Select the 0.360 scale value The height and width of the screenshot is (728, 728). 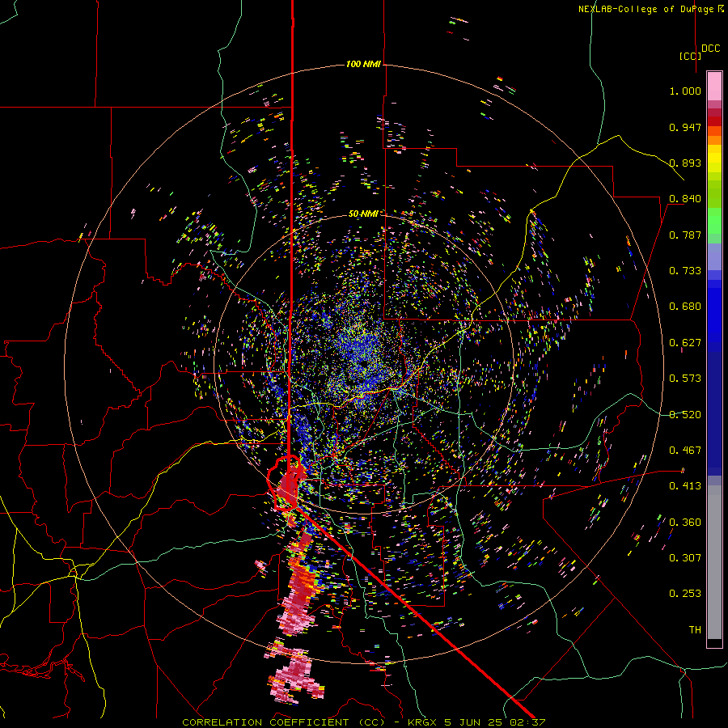point(685,523)
